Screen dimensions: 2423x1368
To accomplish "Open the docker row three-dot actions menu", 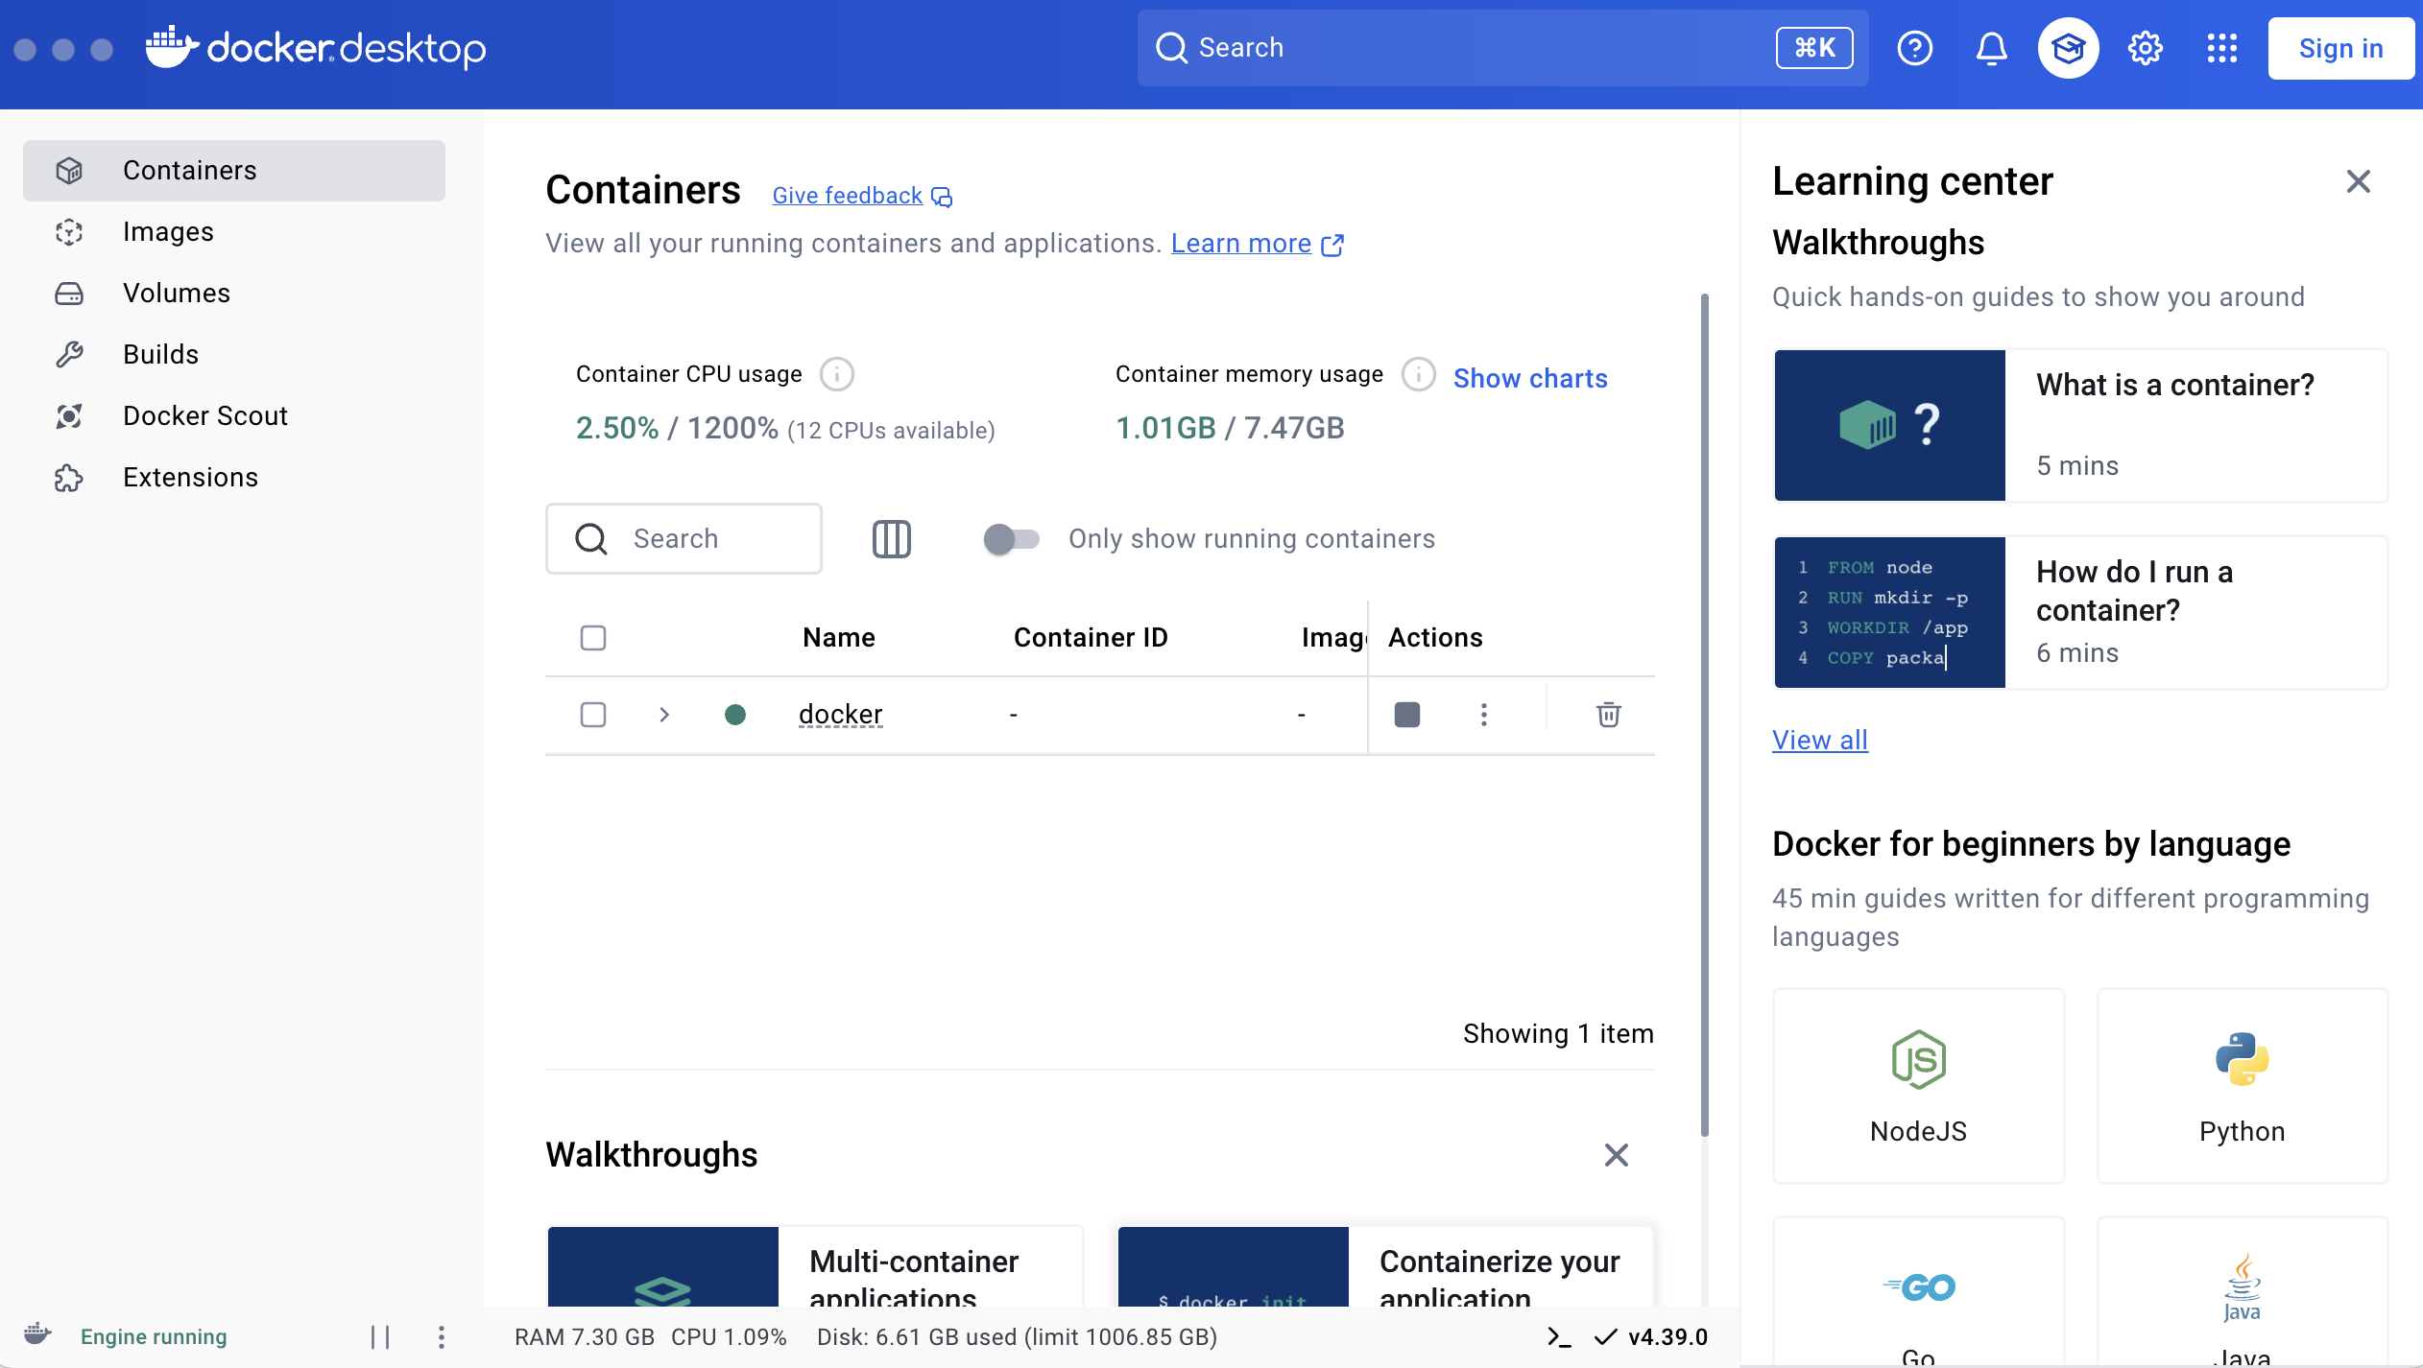I will click(x=1483, y=715).
